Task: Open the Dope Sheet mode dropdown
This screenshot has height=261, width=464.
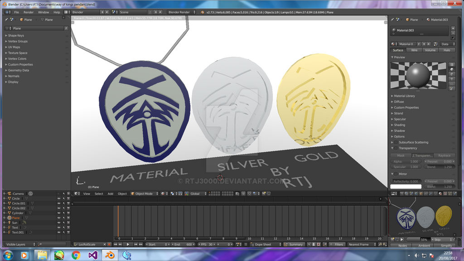Action: 266,244
